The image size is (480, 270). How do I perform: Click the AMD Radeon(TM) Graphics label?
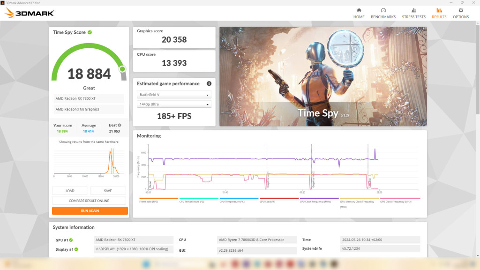coord(89,109)
